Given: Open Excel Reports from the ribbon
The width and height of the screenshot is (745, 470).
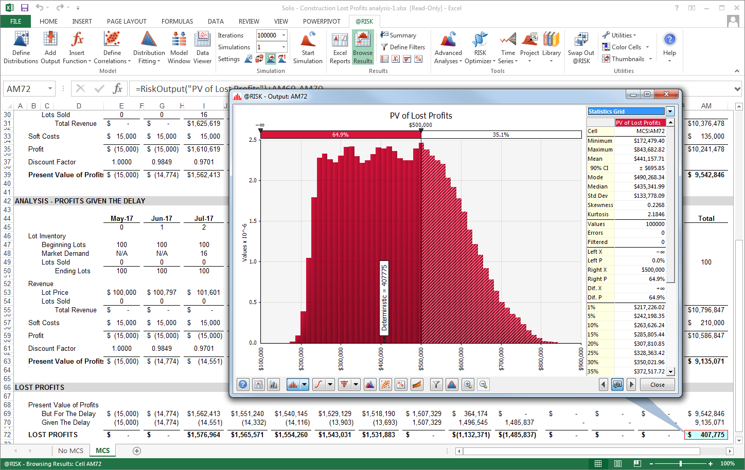Looking at the screenshot, I should pyautogui.click(x=340, y=47).
